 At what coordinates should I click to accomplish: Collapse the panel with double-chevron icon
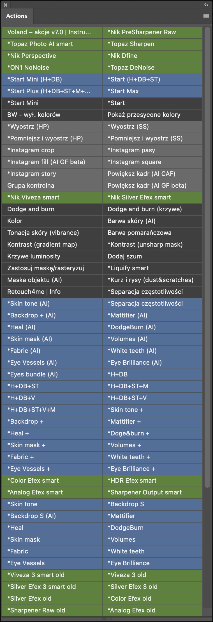click(x=206, y=5)
